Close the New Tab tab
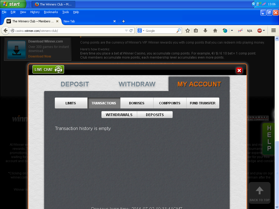279x209 pixels. pyautogui.click(x=115, y=21)
